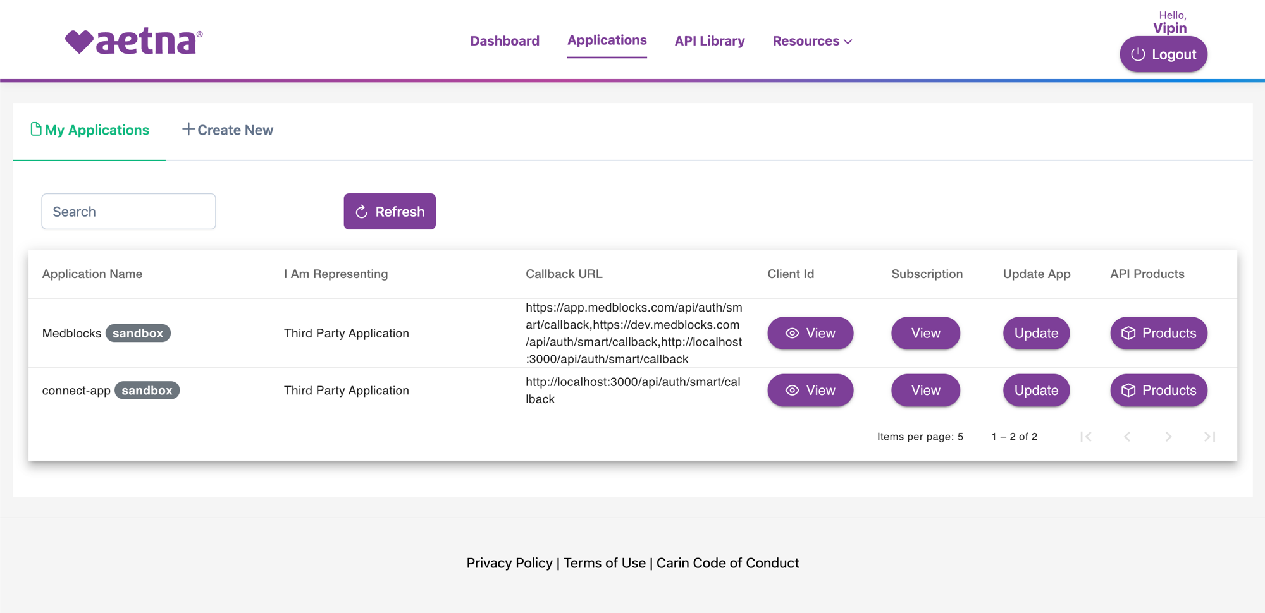Click the Aetna logo
The width and height of the screenshot is (1265, 613).
pyautogui.click(x=133, y=41)
